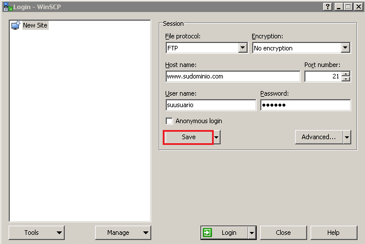Click the Help button

coord(333,233)
